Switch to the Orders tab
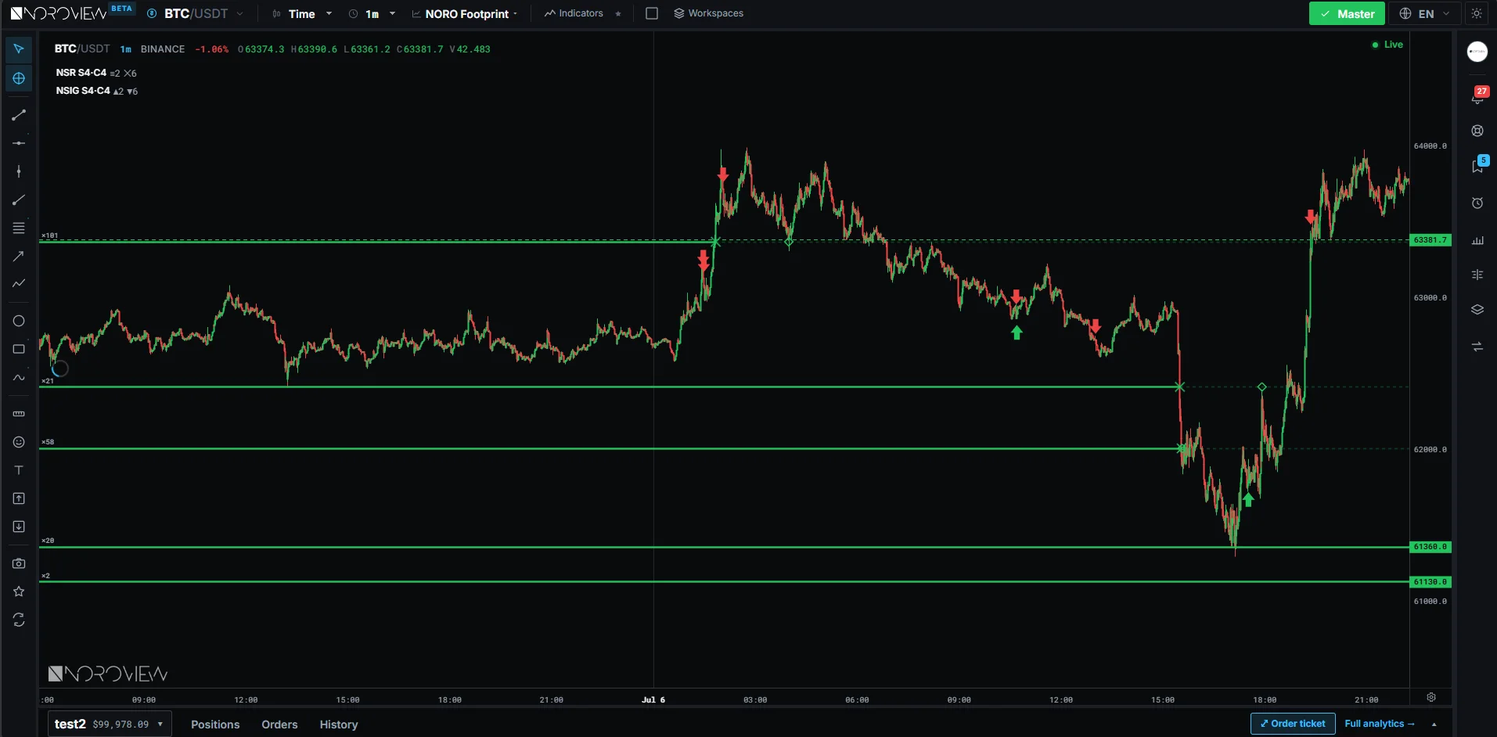The height and width of the screenshot is (737, 1497). point(279,724)
